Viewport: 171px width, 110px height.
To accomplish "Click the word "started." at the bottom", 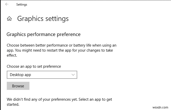I will click(x=13, y=104).
